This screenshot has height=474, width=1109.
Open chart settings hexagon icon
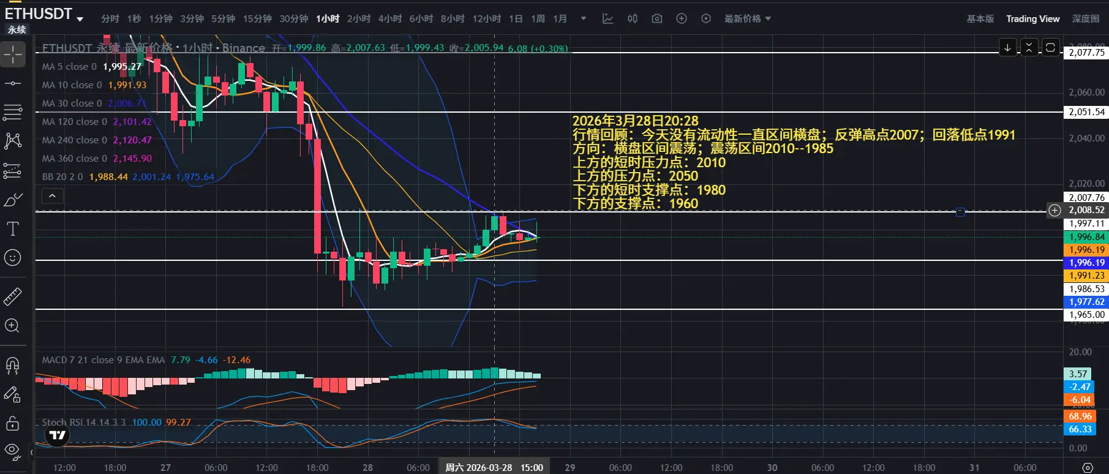pos(706,19)
